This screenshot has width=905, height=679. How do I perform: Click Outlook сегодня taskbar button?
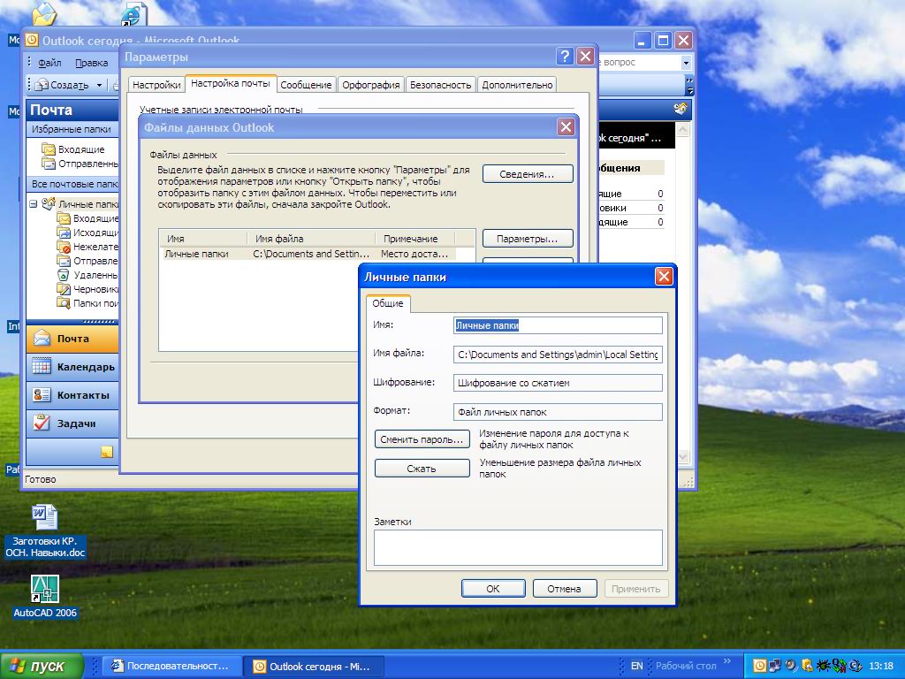pos(314,667)
